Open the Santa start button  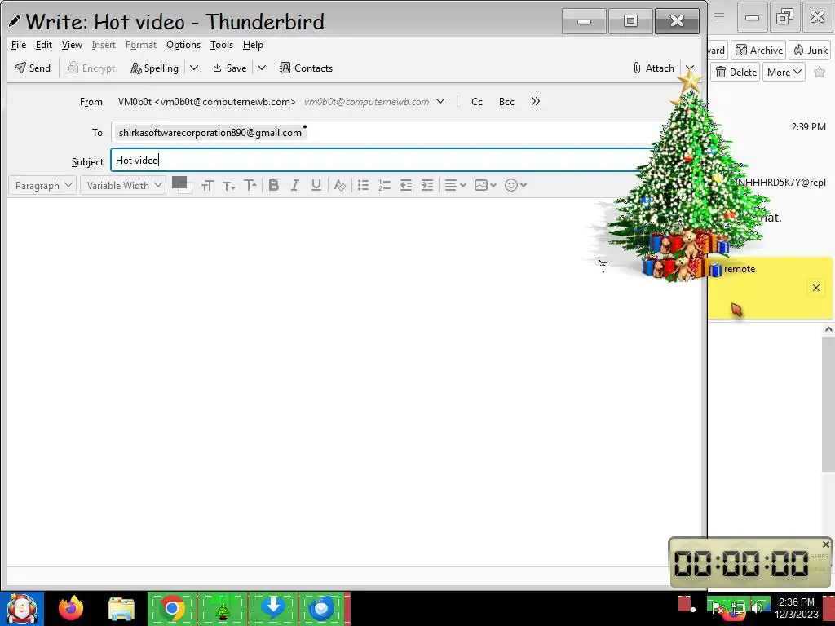coord(22,609)
